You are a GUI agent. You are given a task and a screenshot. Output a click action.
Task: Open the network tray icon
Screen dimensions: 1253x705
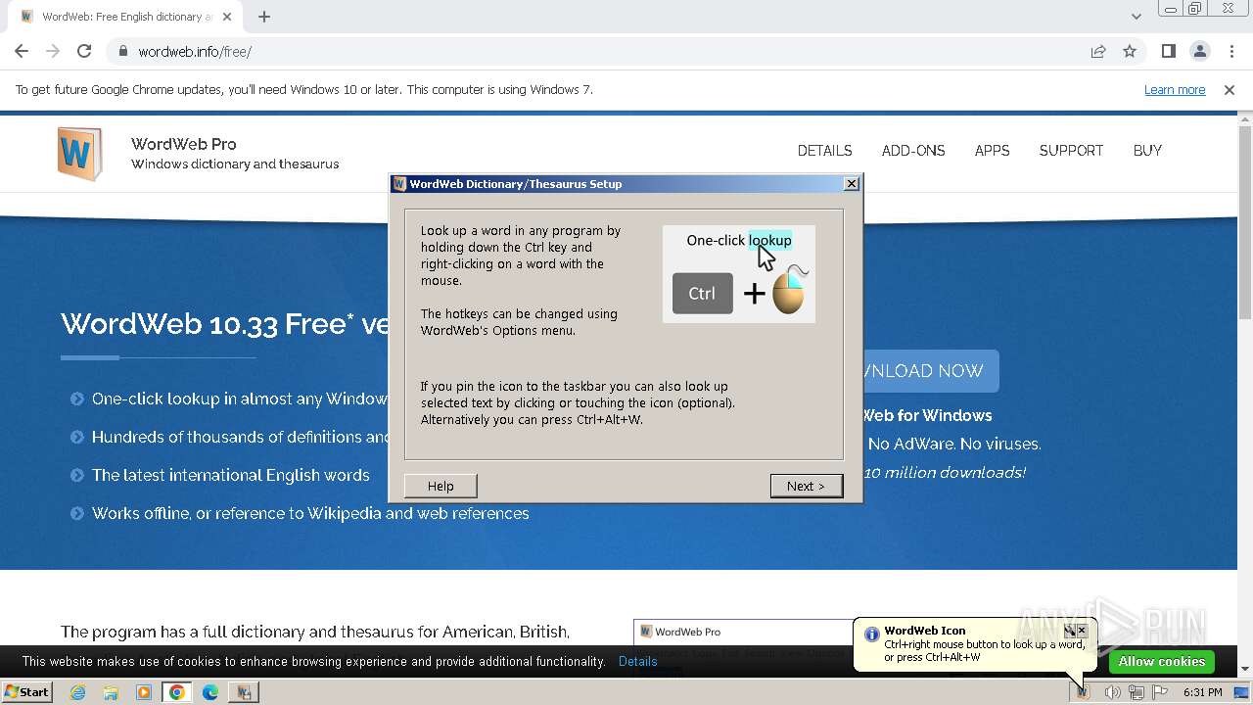point(1137,692)
